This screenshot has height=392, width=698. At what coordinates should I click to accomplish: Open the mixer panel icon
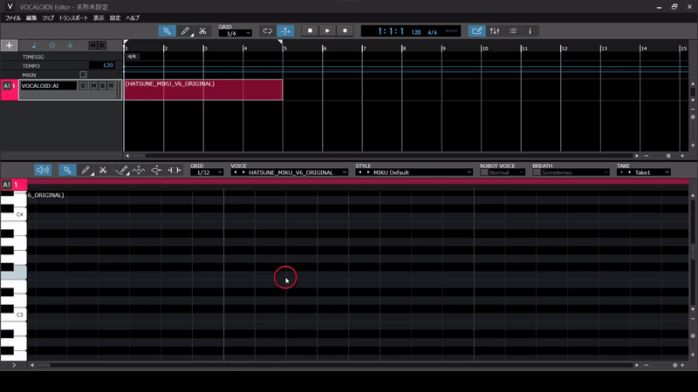click(x=495, y=31)
